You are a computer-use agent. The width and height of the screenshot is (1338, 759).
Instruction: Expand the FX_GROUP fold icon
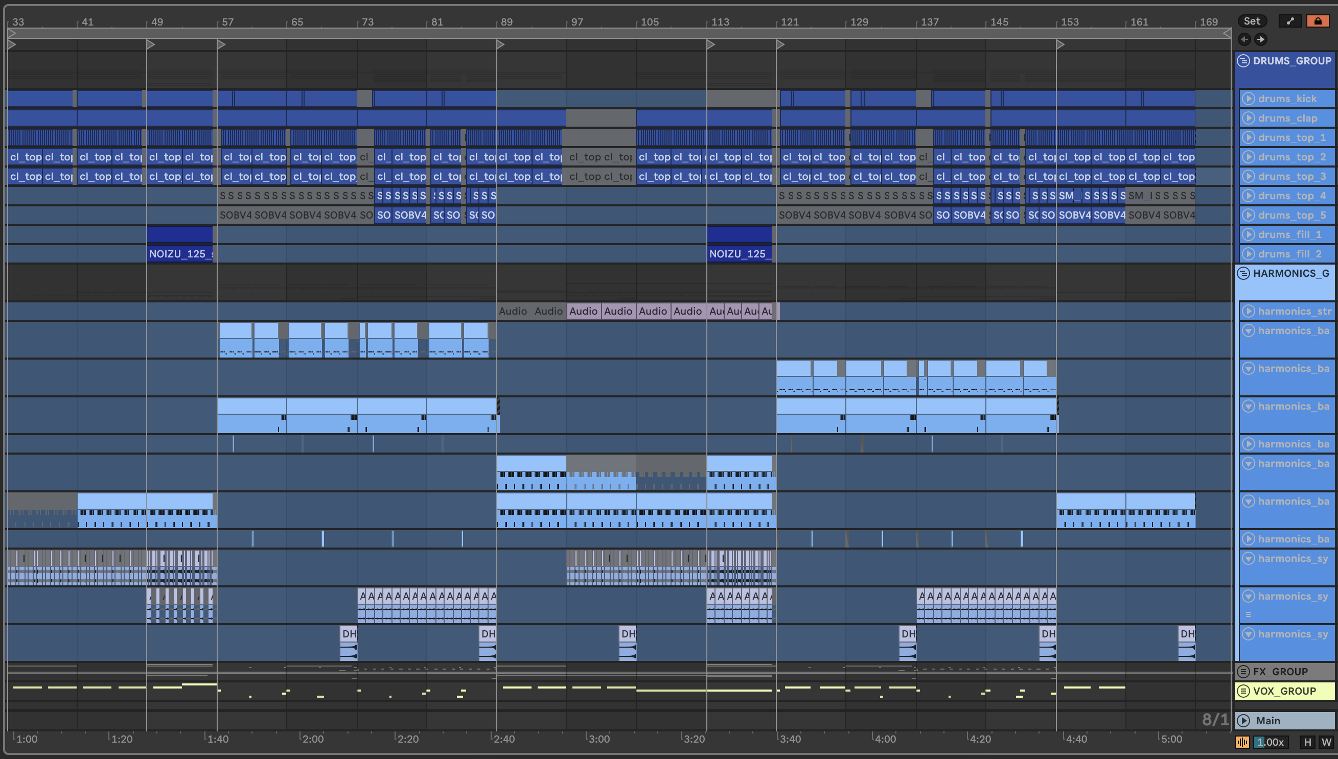tap(1243, 672)
